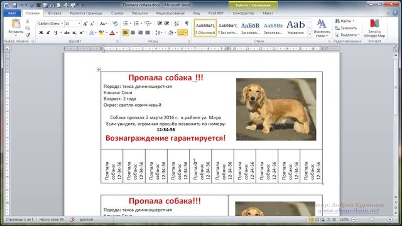Image resolution: width=402 pixels, height=226 pixels.
Task: Click Найти in Editing group
Action: [x=345, y=21]
